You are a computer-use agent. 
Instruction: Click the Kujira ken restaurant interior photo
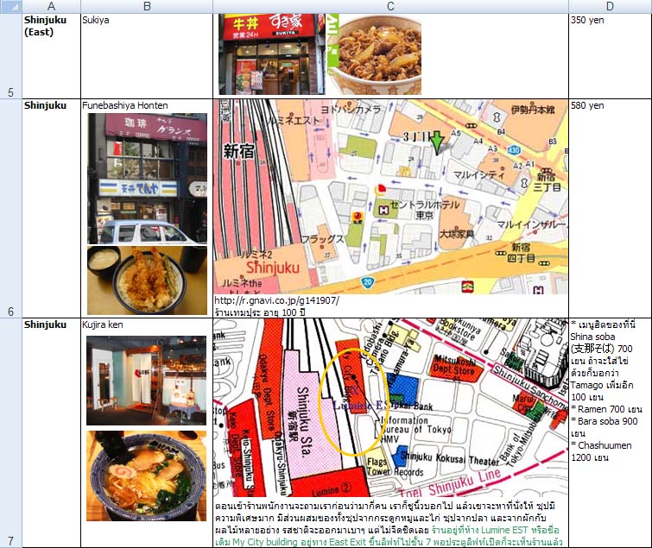click(146, 381)
